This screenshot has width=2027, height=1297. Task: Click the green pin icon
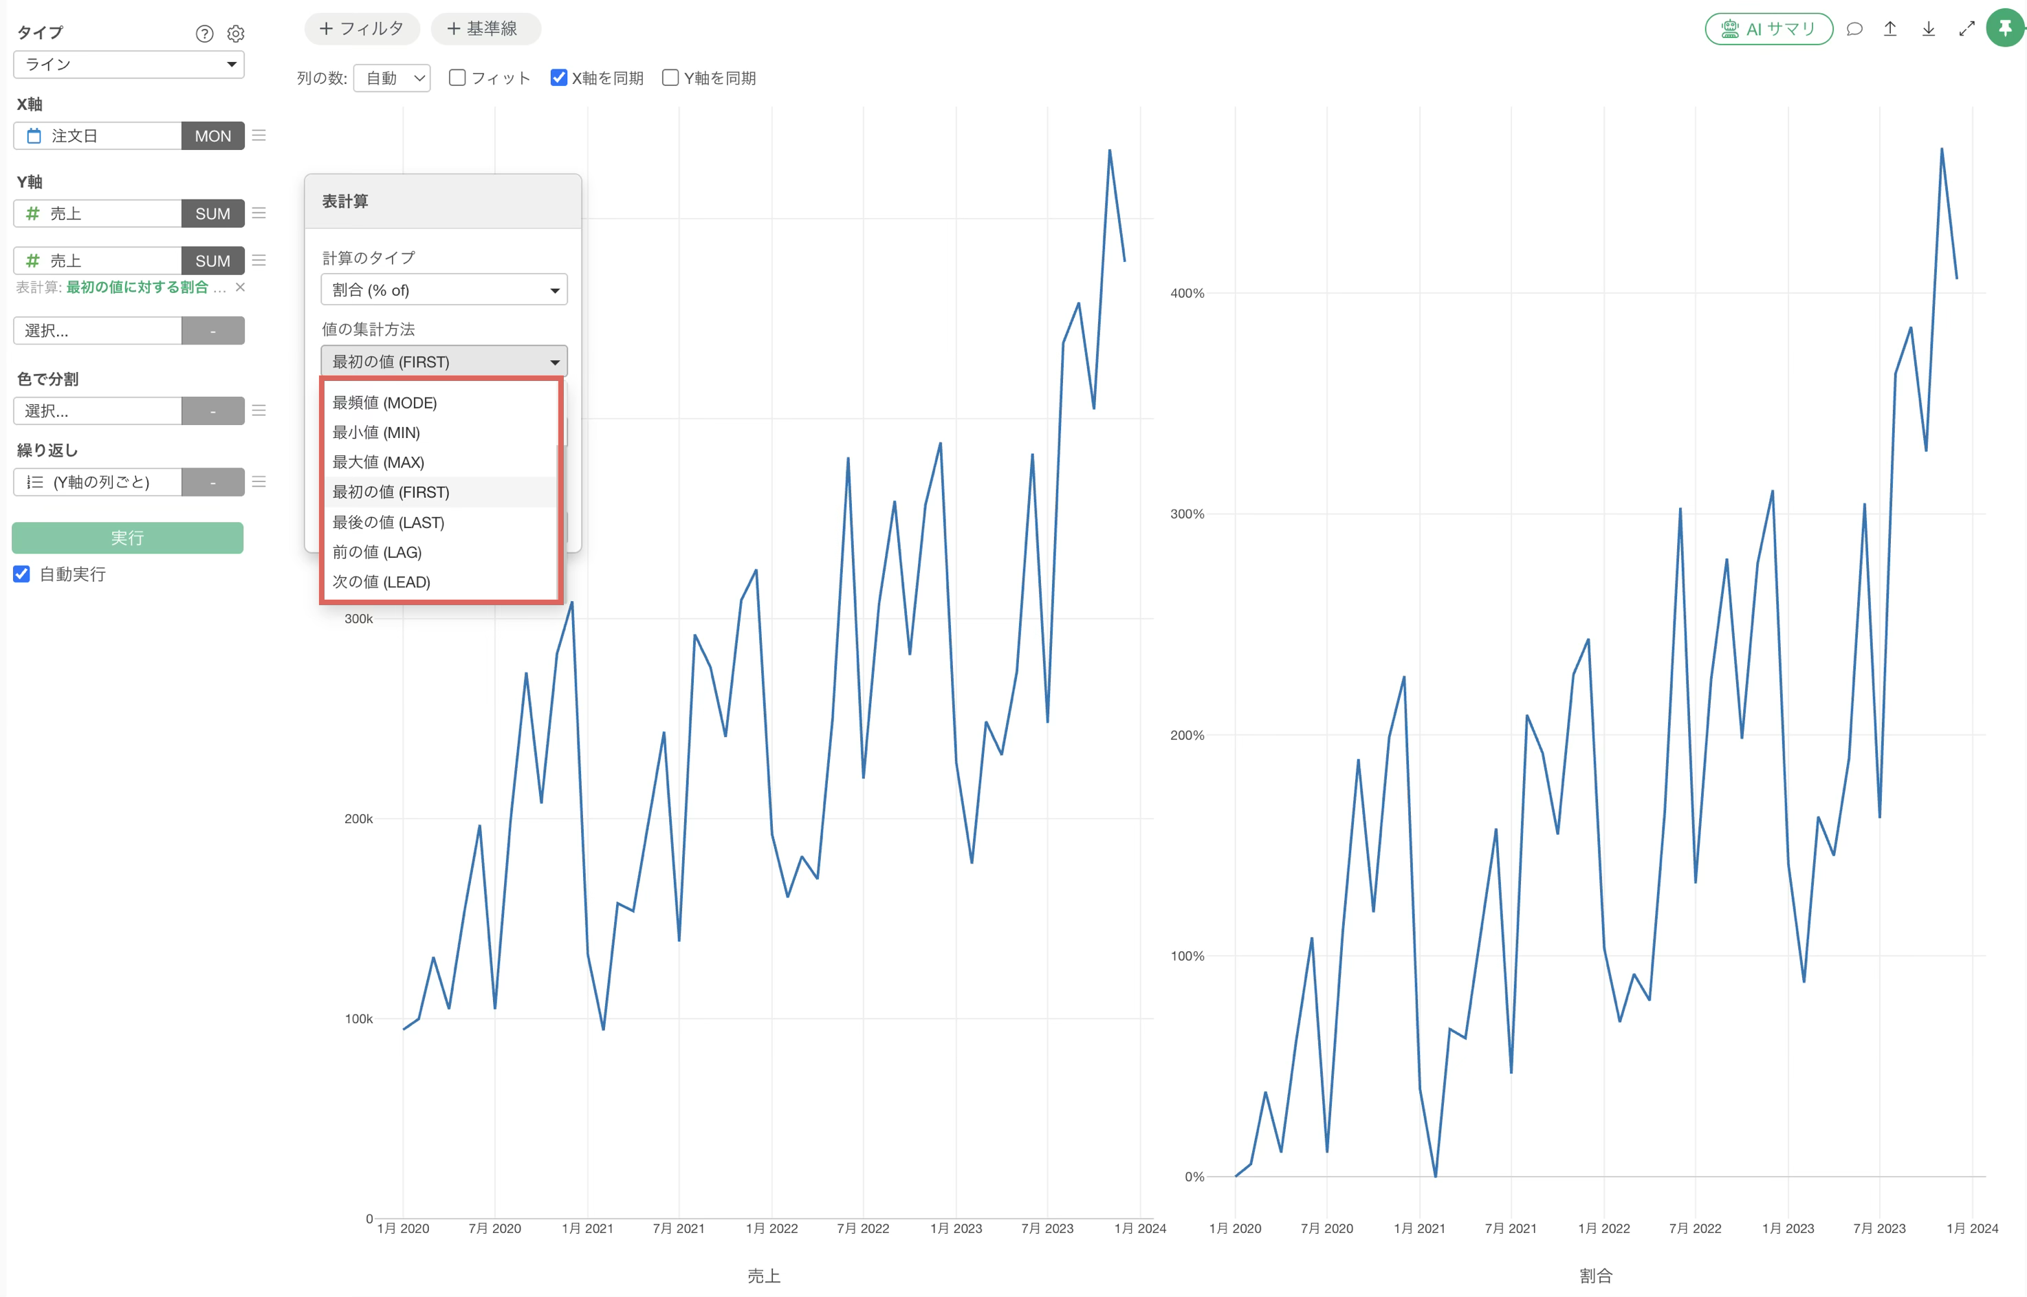click(x=2006, y=29)
